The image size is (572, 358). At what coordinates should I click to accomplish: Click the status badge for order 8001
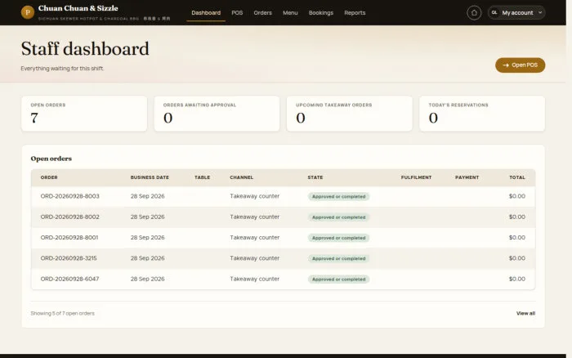point(338,238)
